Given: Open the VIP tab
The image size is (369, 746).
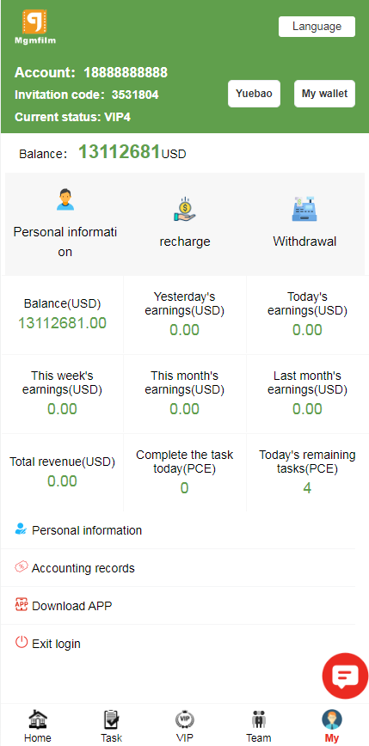Looking at the screenshot, I should (185, 726).
